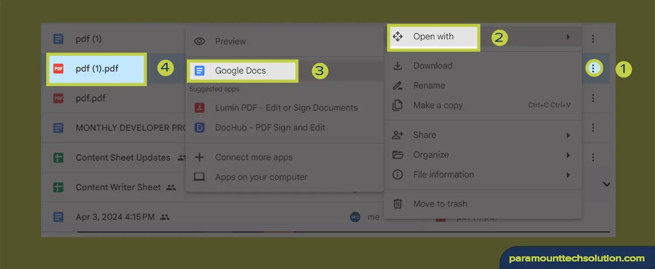Viewport: 655px width, 269px height.
Task: Click the red PDF icon of pdf.pdf
Action: click(x=58, y=98)
